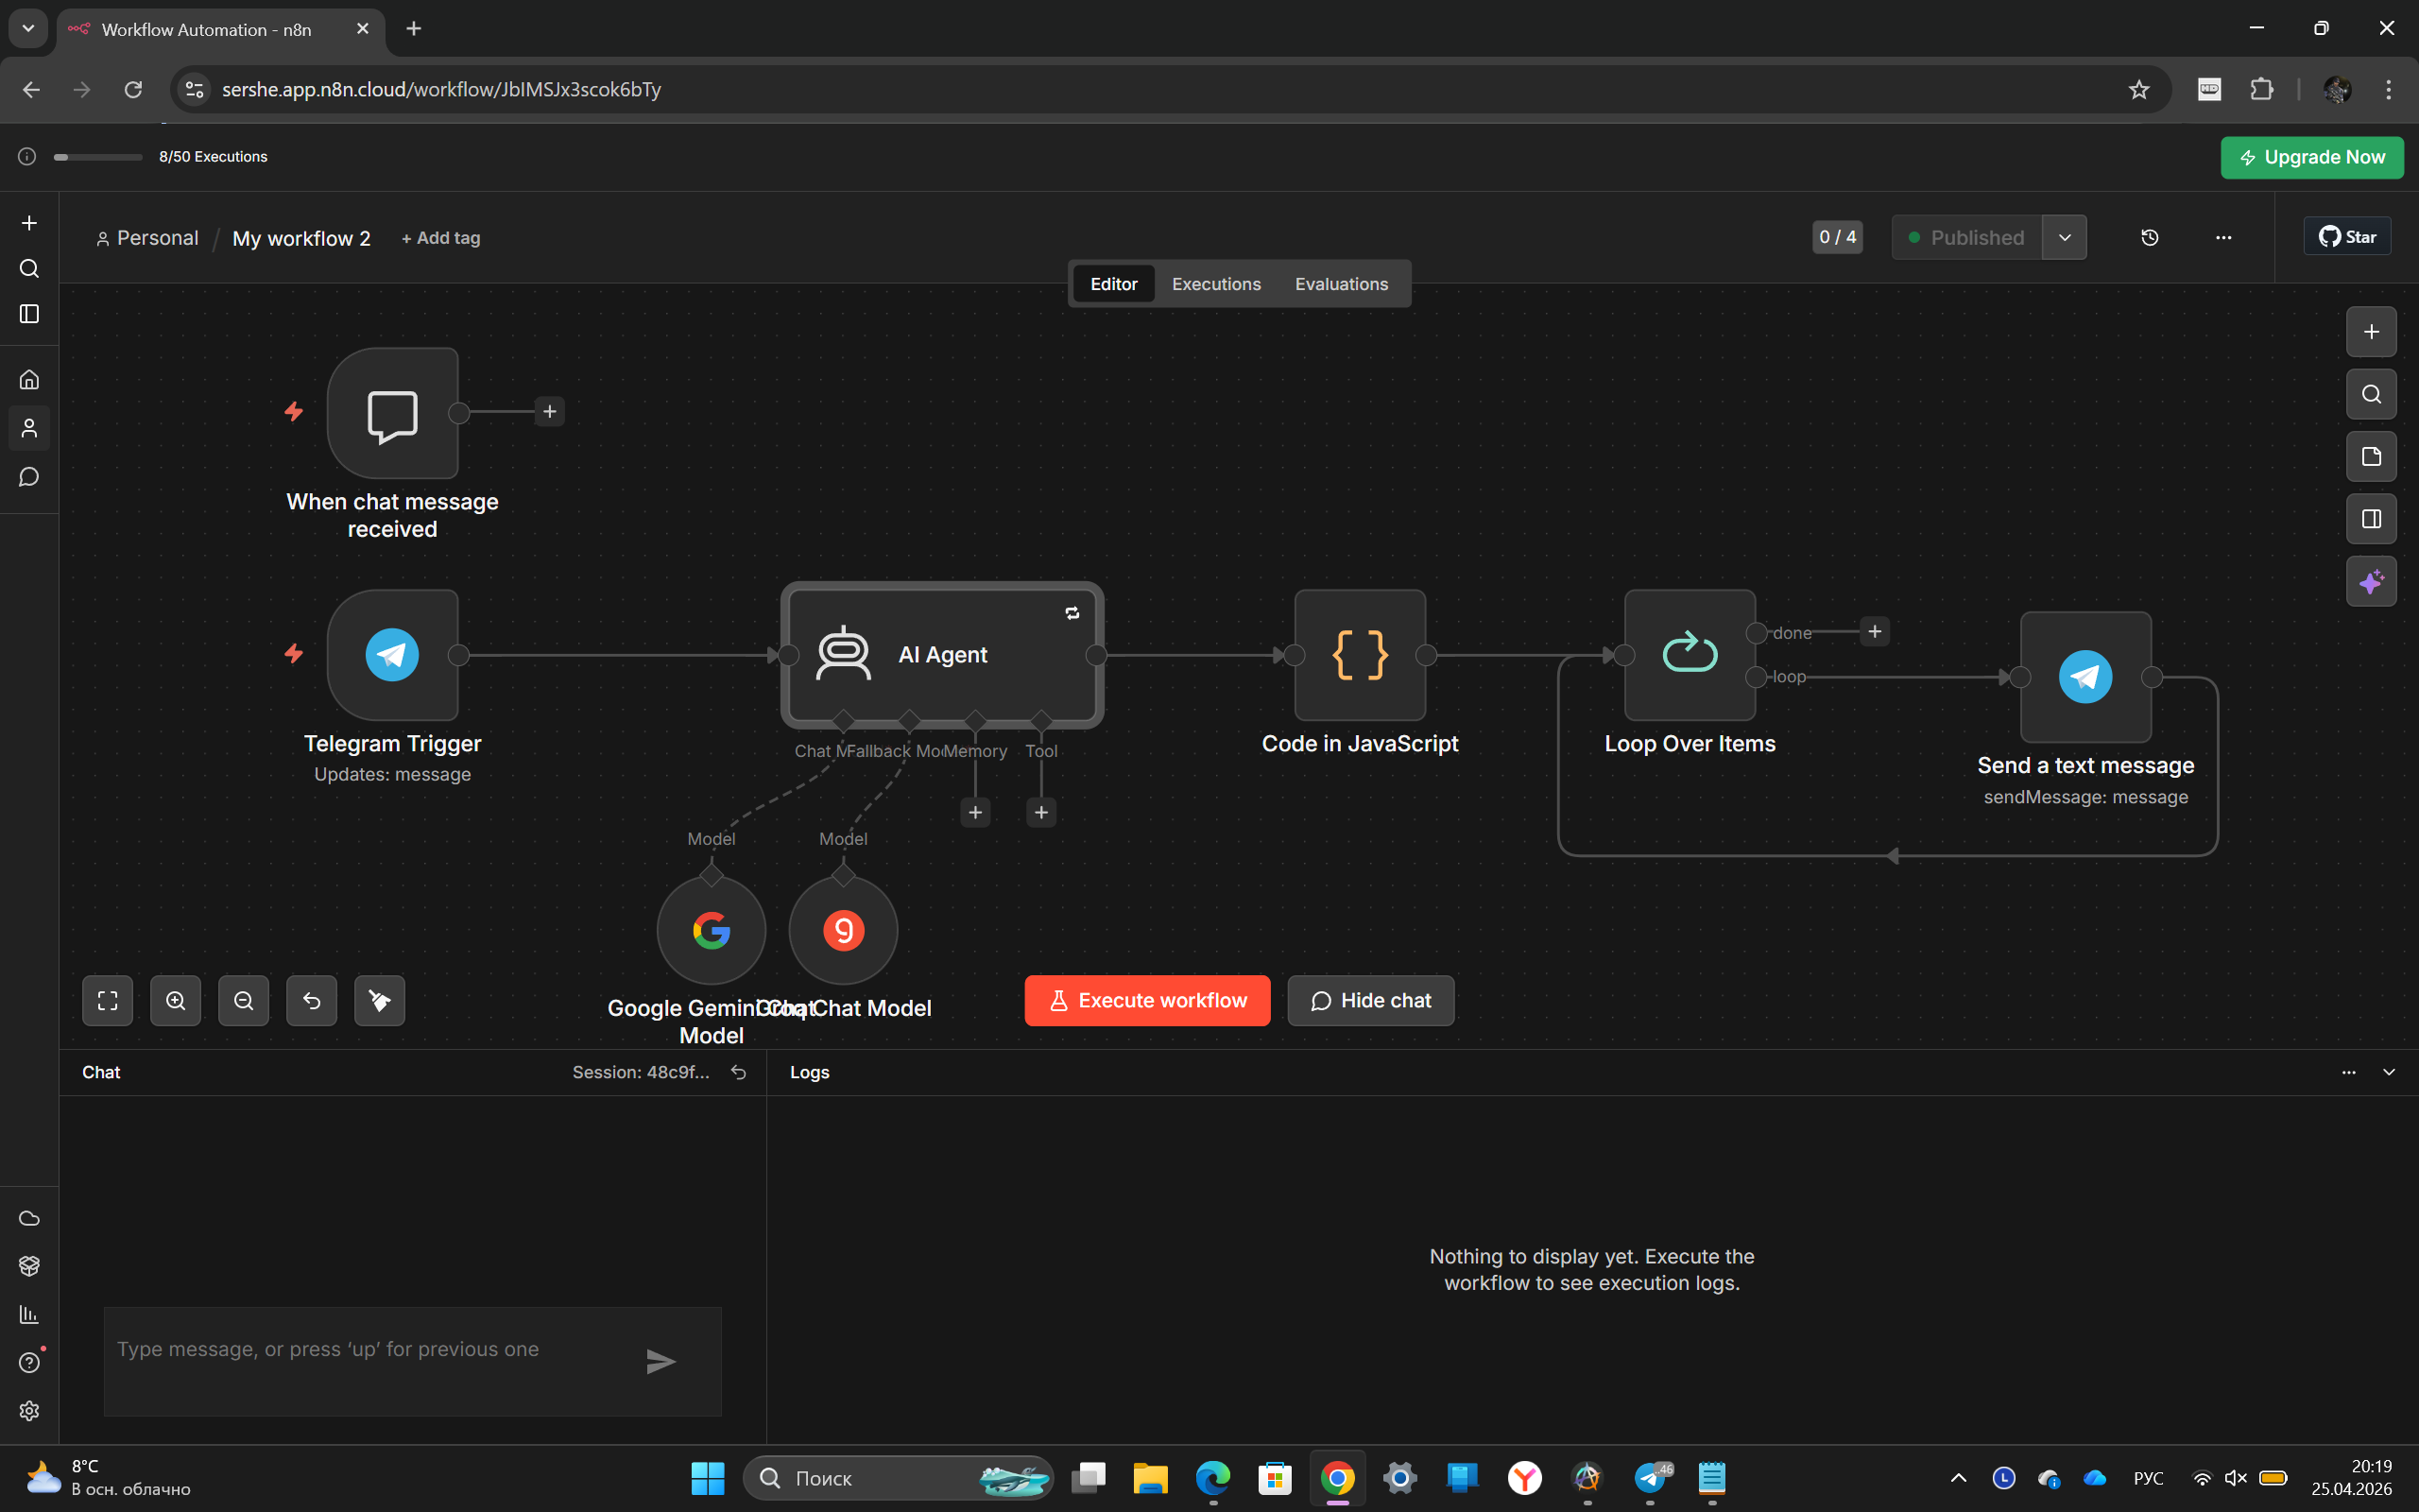Open the browser tab list dropdown

(x=28, y=29)
